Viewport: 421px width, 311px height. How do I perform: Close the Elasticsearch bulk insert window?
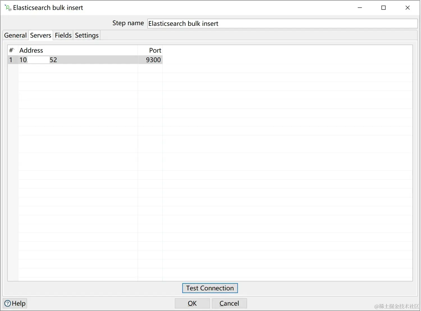(x=408, y=8)
